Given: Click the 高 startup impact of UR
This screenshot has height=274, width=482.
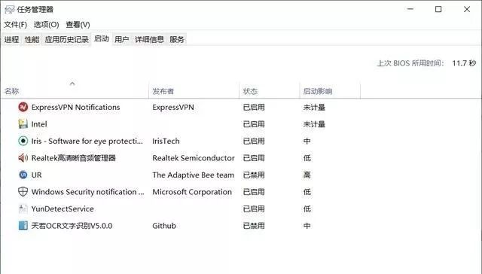Looking at the screenshot, I should click(x=307, y=175).
